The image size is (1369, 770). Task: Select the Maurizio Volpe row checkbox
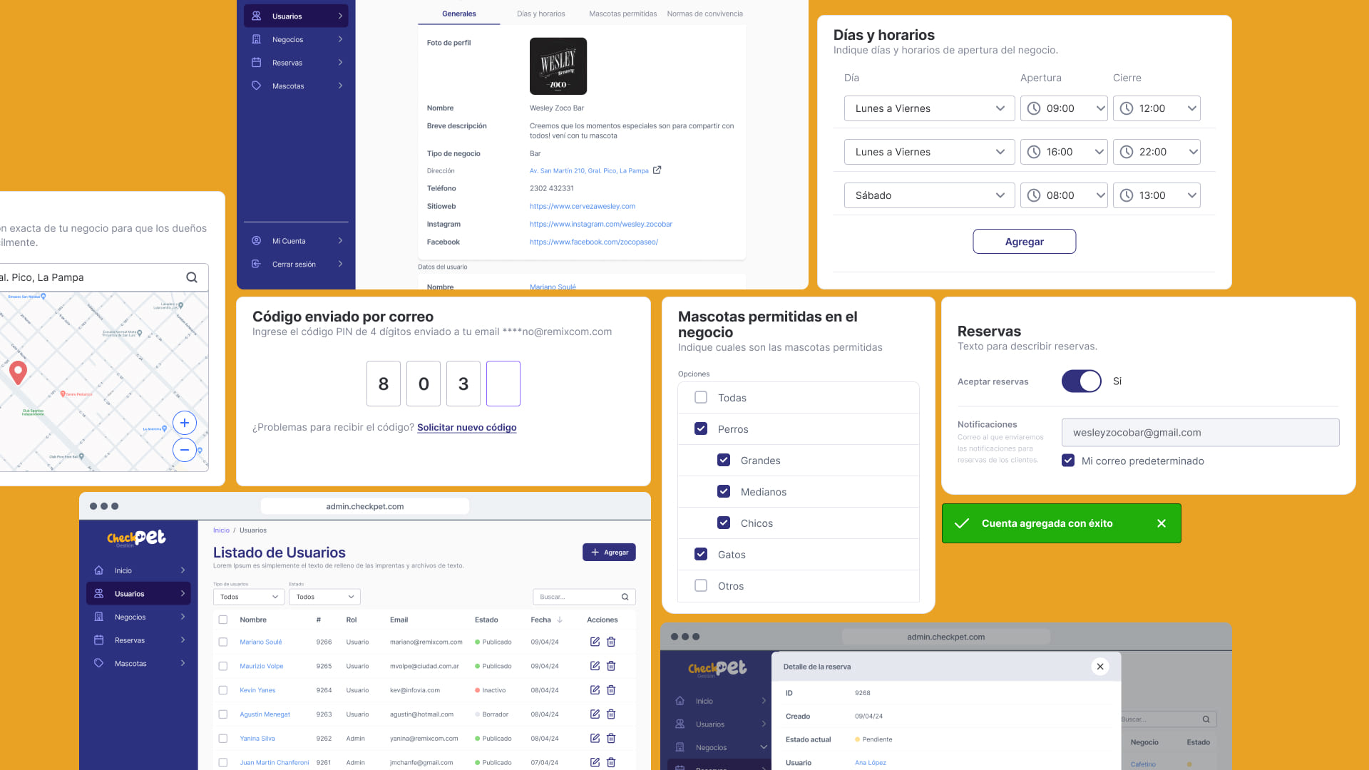223,666
